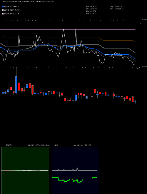Click the MACD indicator chart panel
Viewport: 147px width, 194px height.
(x=25, y=170)
